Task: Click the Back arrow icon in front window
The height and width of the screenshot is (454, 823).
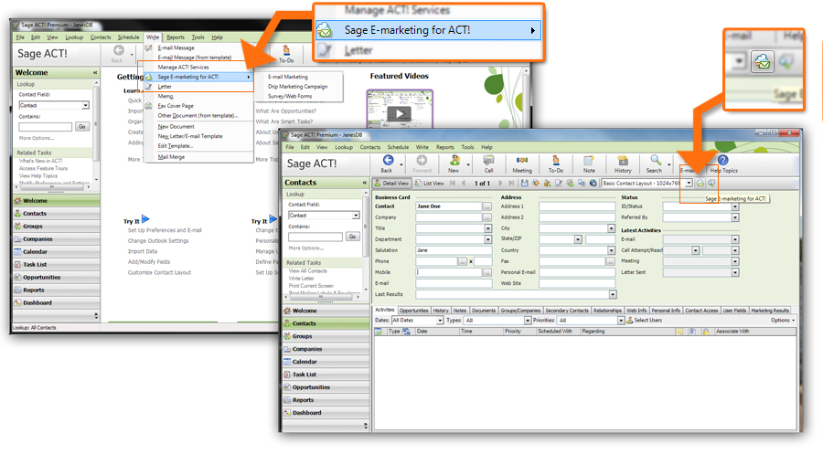Action: 388,161
